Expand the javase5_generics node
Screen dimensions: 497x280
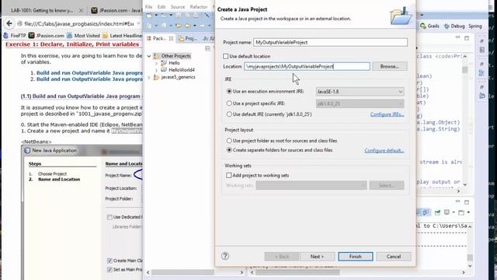click(149, 77)
